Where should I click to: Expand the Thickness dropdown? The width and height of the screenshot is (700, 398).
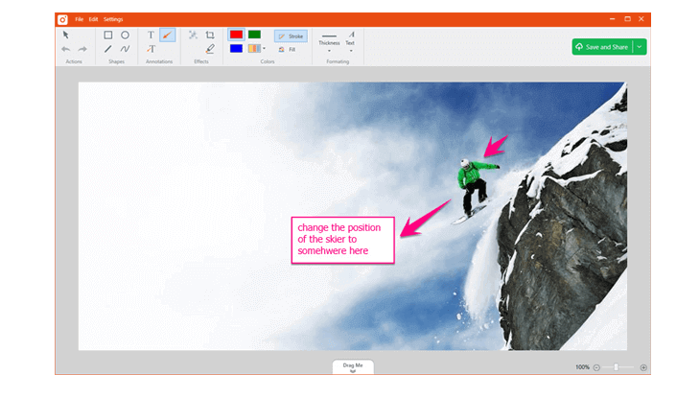tap(329, 43)
